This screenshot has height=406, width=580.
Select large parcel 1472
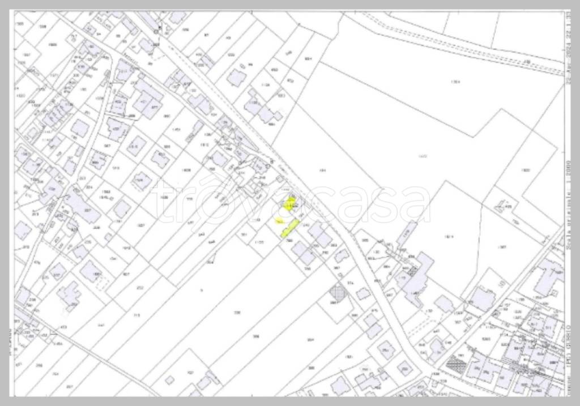(x=422, y=156)
